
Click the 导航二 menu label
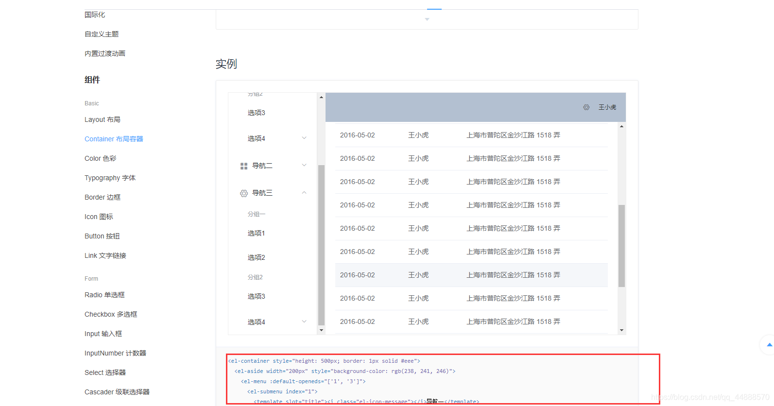pyautogui.click(x=262, y=166)
